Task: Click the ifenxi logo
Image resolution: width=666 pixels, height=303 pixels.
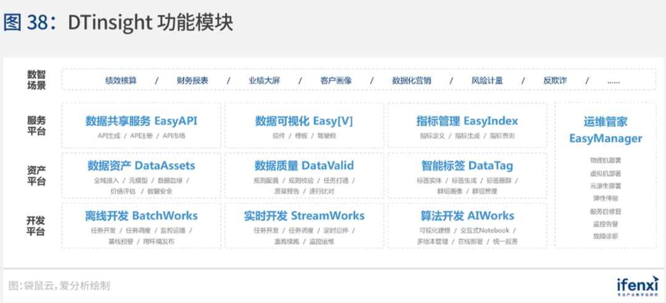Action: [637, 286]
